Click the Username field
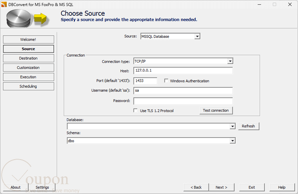298x194 pixels. point(183,90)
